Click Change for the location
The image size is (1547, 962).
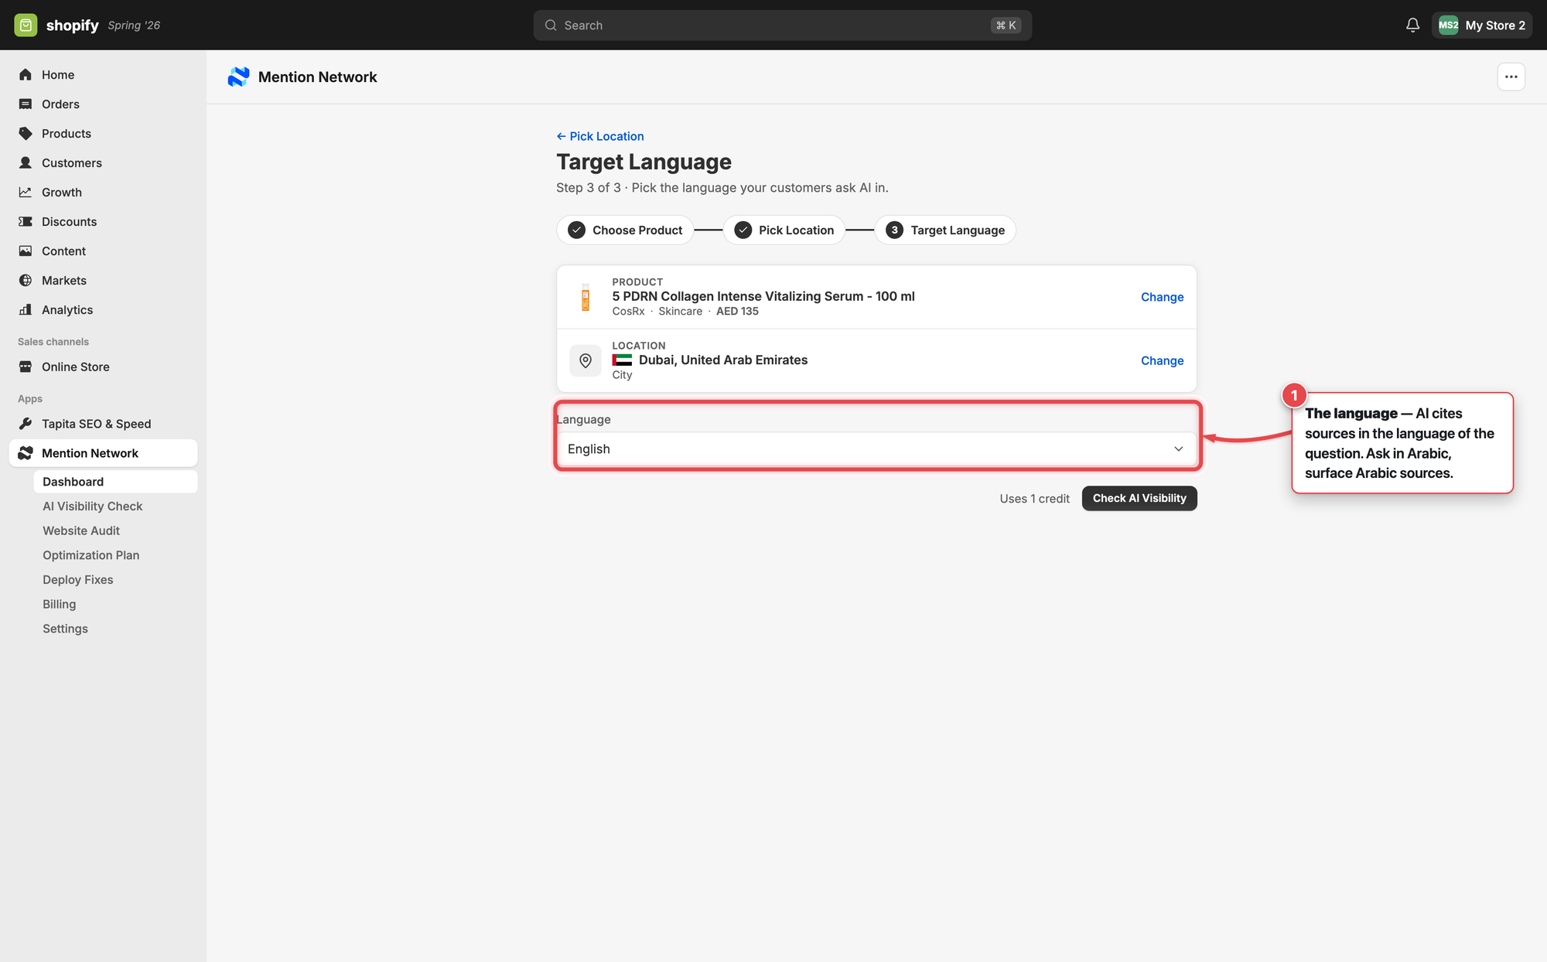tap(1162, 360)
